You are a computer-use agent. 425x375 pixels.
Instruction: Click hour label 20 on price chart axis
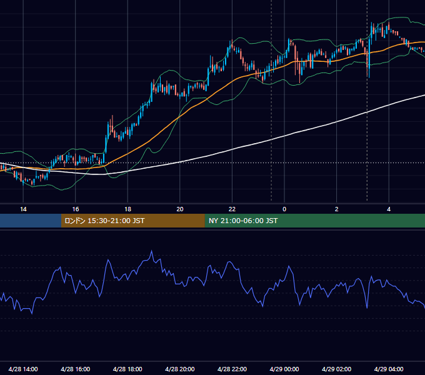point(180,209)
